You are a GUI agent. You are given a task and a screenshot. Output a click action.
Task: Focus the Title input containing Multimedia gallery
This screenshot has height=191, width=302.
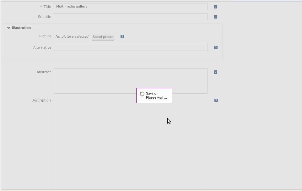pos(130,7)
